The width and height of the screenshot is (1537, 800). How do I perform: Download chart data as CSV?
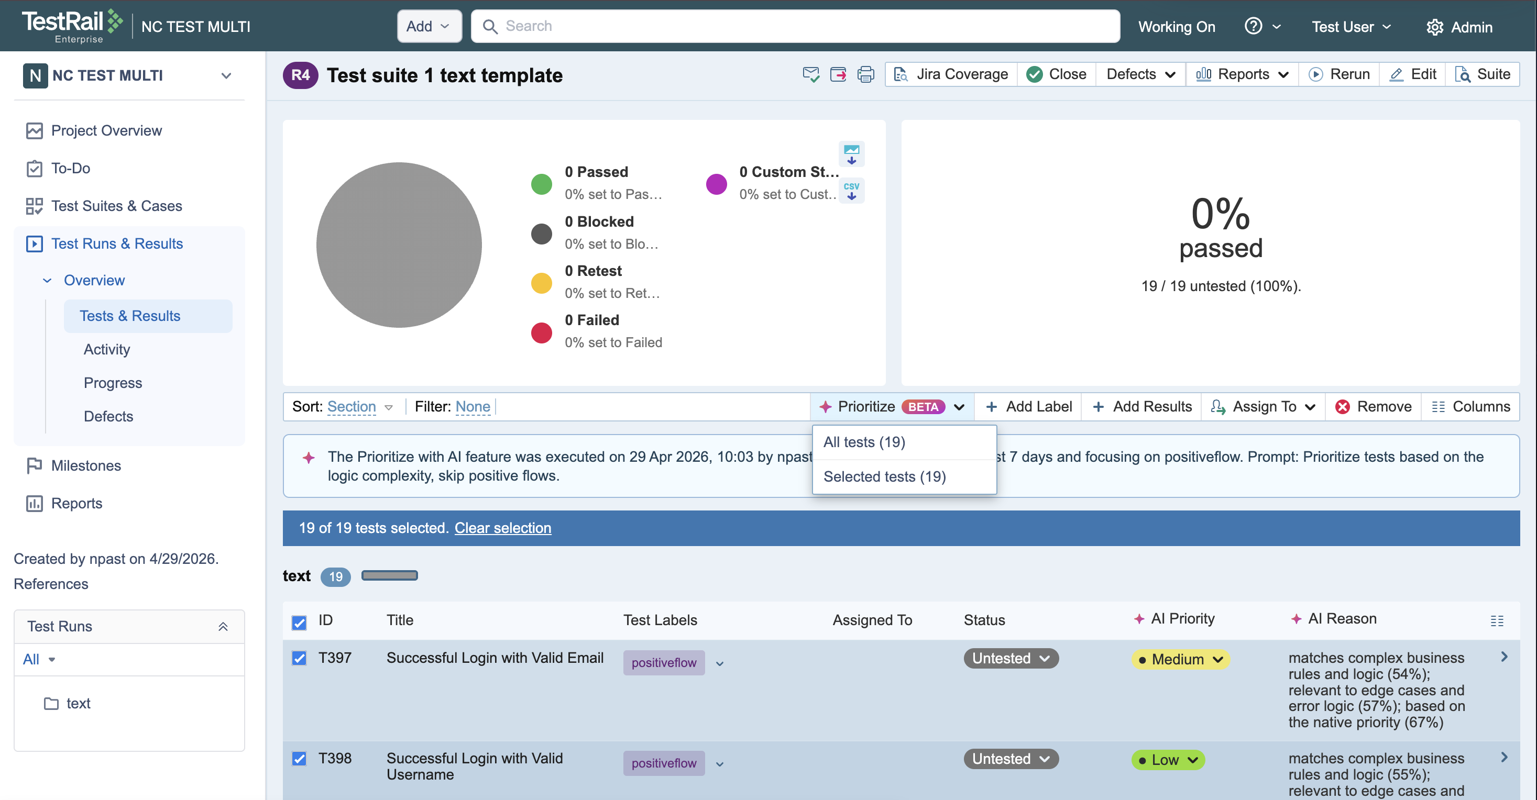[x=851, y=191]
